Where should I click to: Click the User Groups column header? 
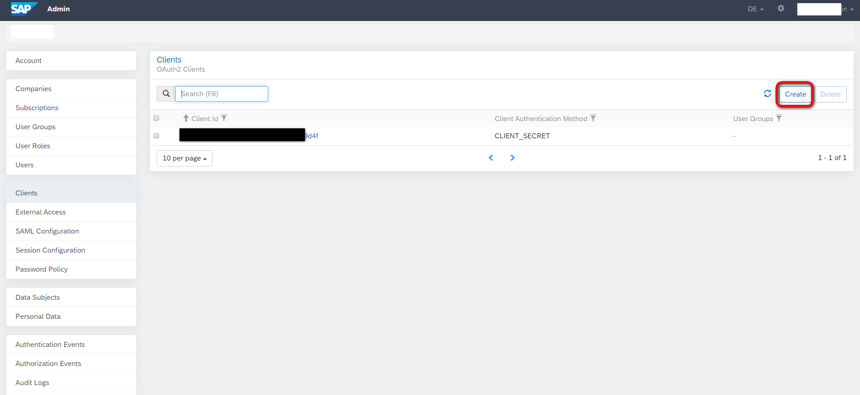[753, 119]
